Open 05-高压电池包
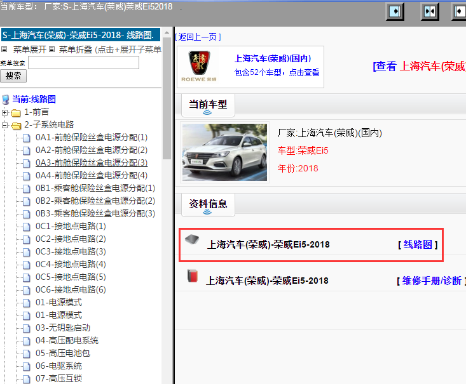This screenshot has width=466, height=384. [x=63, y=353]
